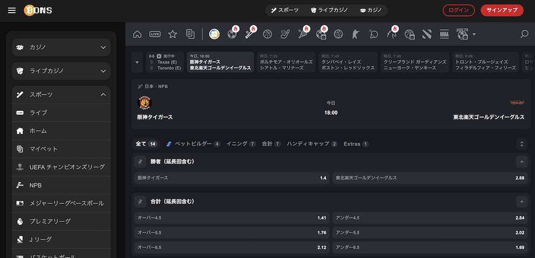Click the サインアップ button
Viewport: 535px width, 258px height.
click(x=502, y=10)
